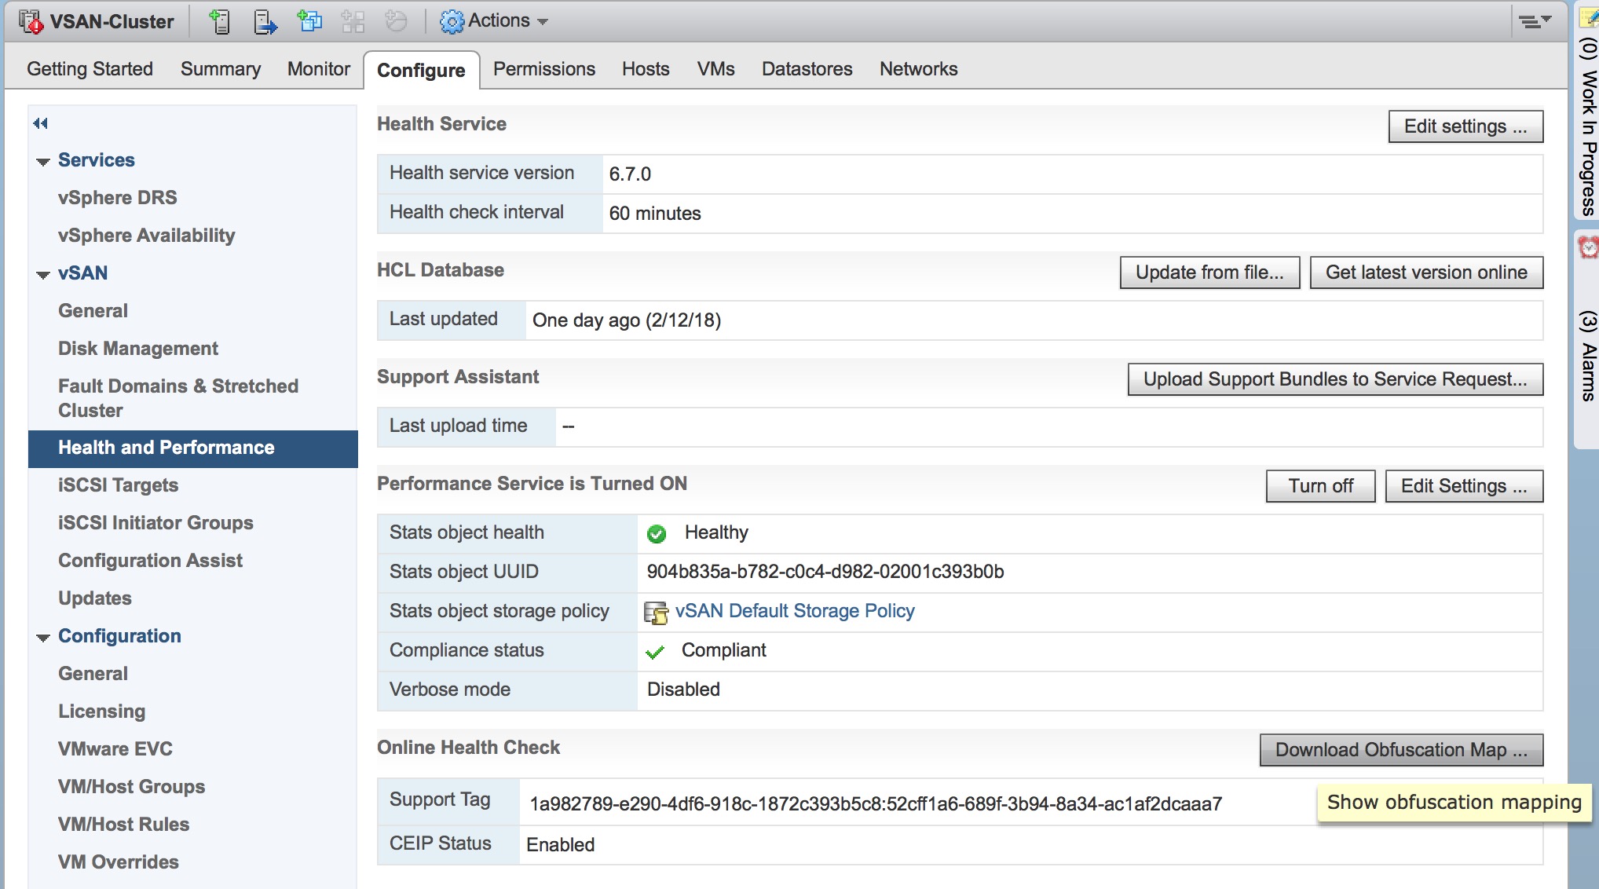The width and height of the screenshot is (1599, 889).
Task: Click the One day ago (2/12/18) value
Action: point(627,320)
